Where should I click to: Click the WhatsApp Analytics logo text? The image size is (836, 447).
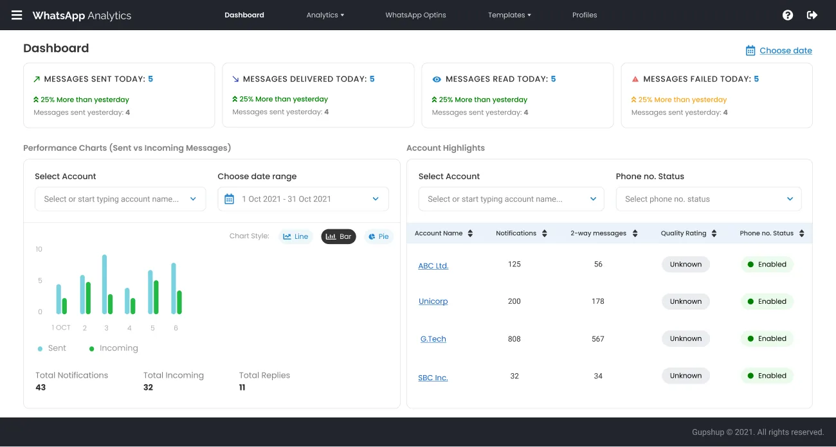point(82,15)
